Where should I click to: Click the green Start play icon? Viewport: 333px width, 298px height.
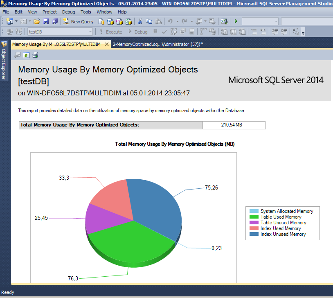click(236, 21)
